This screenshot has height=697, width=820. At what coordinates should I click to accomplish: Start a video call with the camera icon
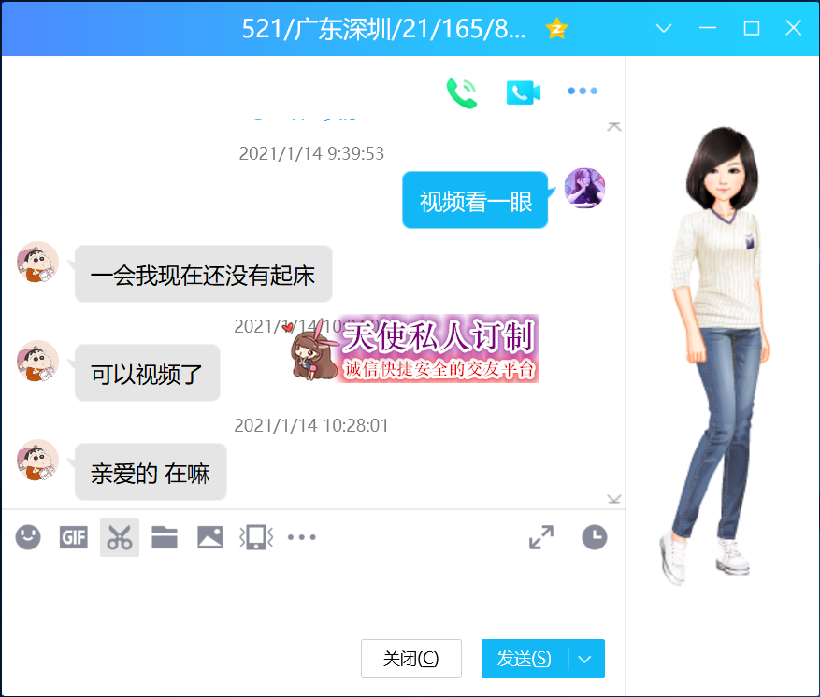pos(523,92)
